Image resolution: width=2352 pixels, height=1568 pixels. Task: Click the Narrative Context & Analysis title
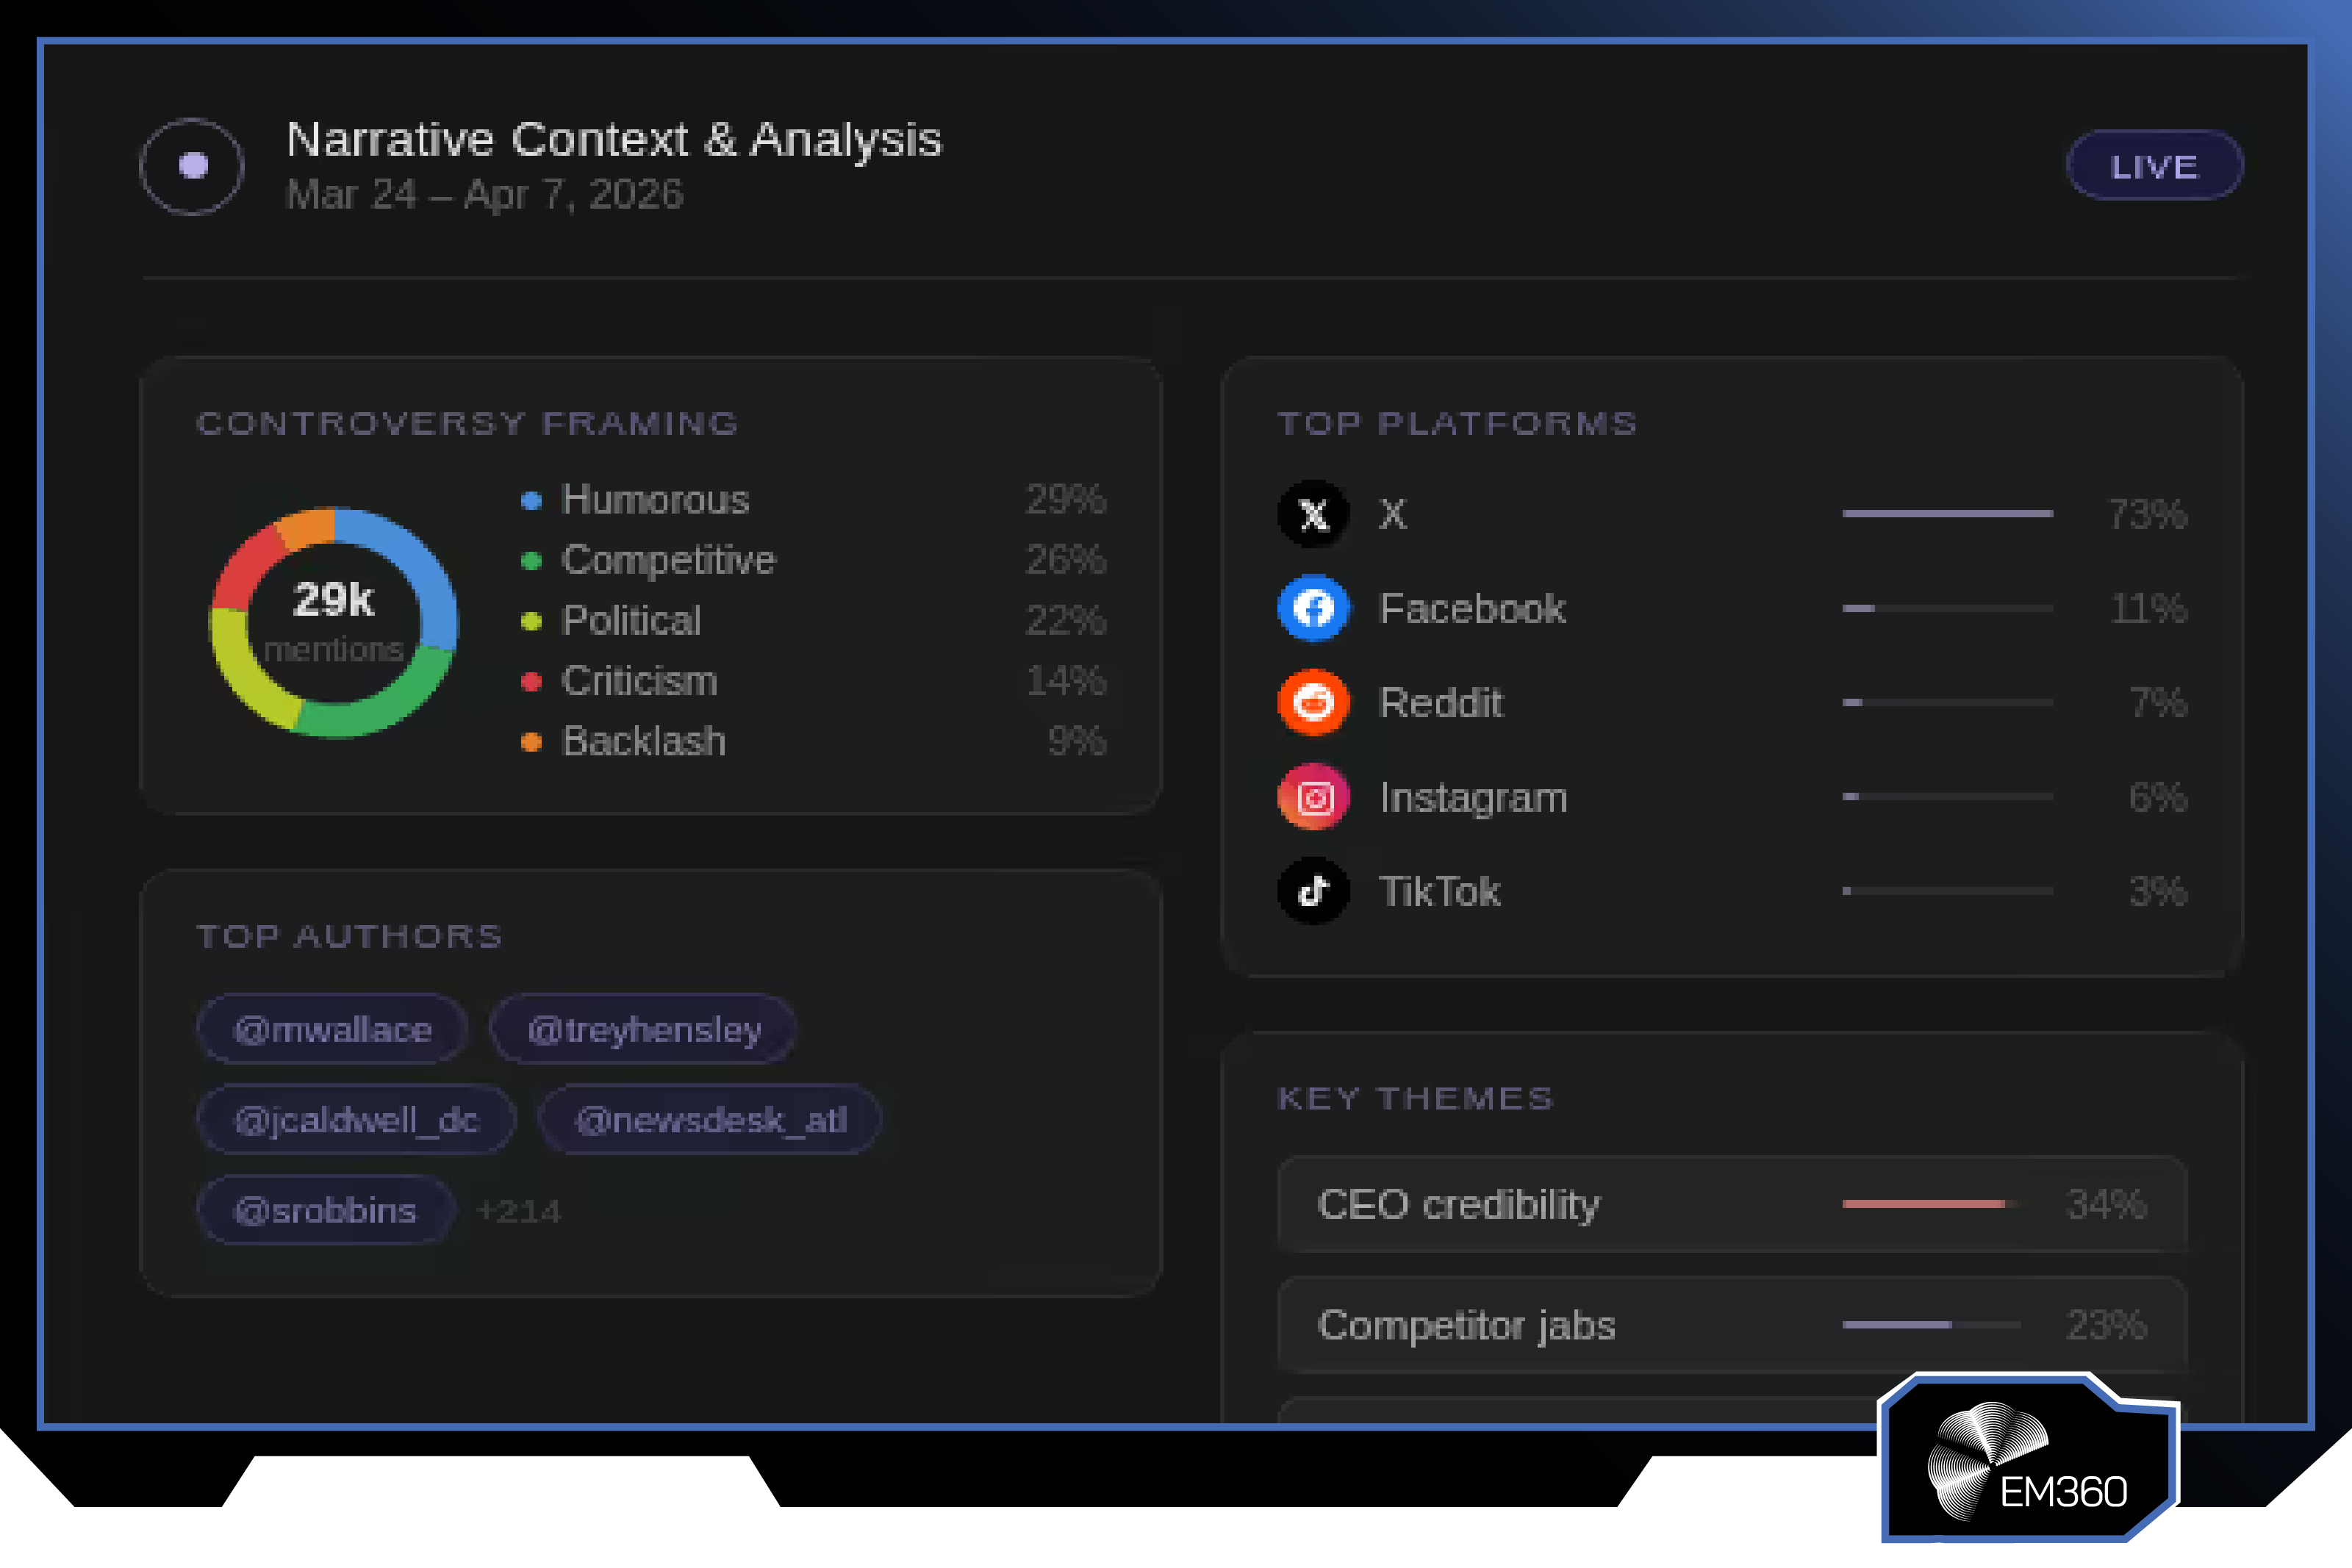pyautogui.click(x=614, y=139)
